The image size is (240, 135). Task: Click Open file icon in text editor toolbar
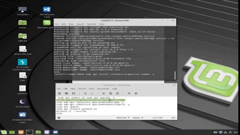coord(66,93)
